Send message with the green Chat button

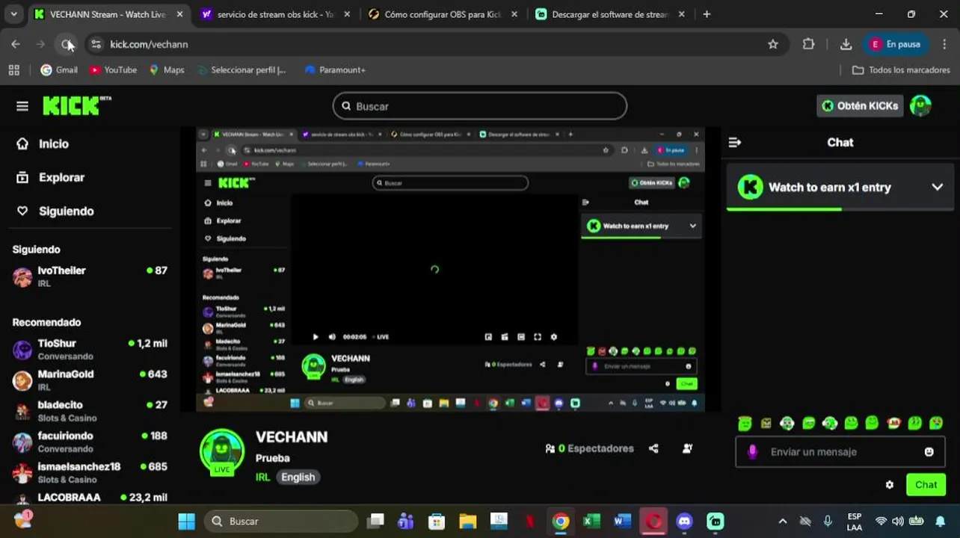click(926, 485)
